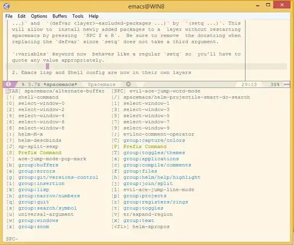
Task: Click the group:toggles entry for key t
Action: click(143, 209)
